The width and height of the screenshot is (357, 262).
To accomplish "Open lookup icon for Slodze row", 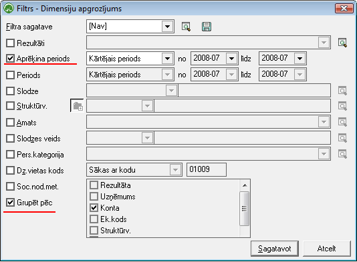I will [x=342, y=91].
